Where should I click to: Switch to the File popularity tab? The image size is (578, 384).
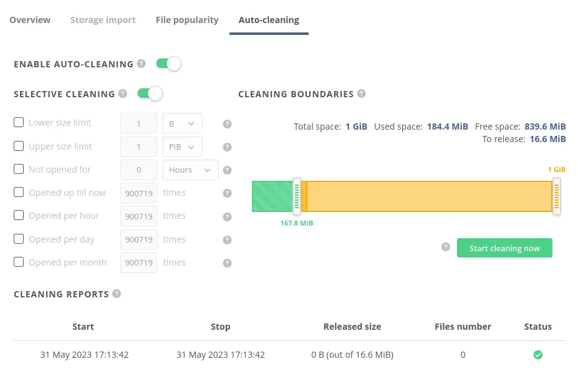pos(187,20)
